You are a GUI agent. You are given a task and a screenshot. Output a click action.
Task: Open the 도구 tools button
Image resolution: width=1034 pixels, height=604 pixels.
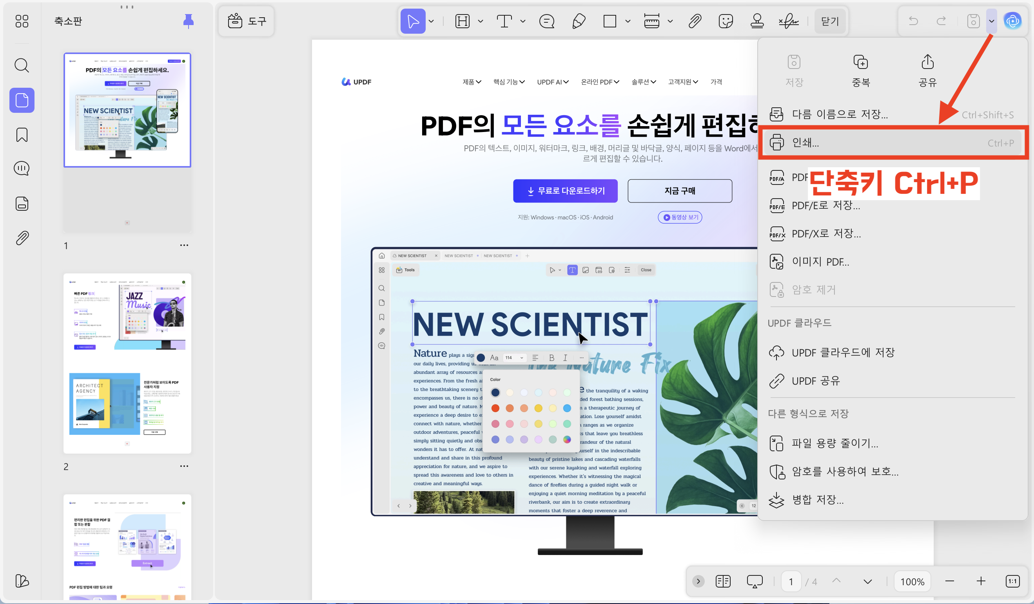click(x=247, y=21)
